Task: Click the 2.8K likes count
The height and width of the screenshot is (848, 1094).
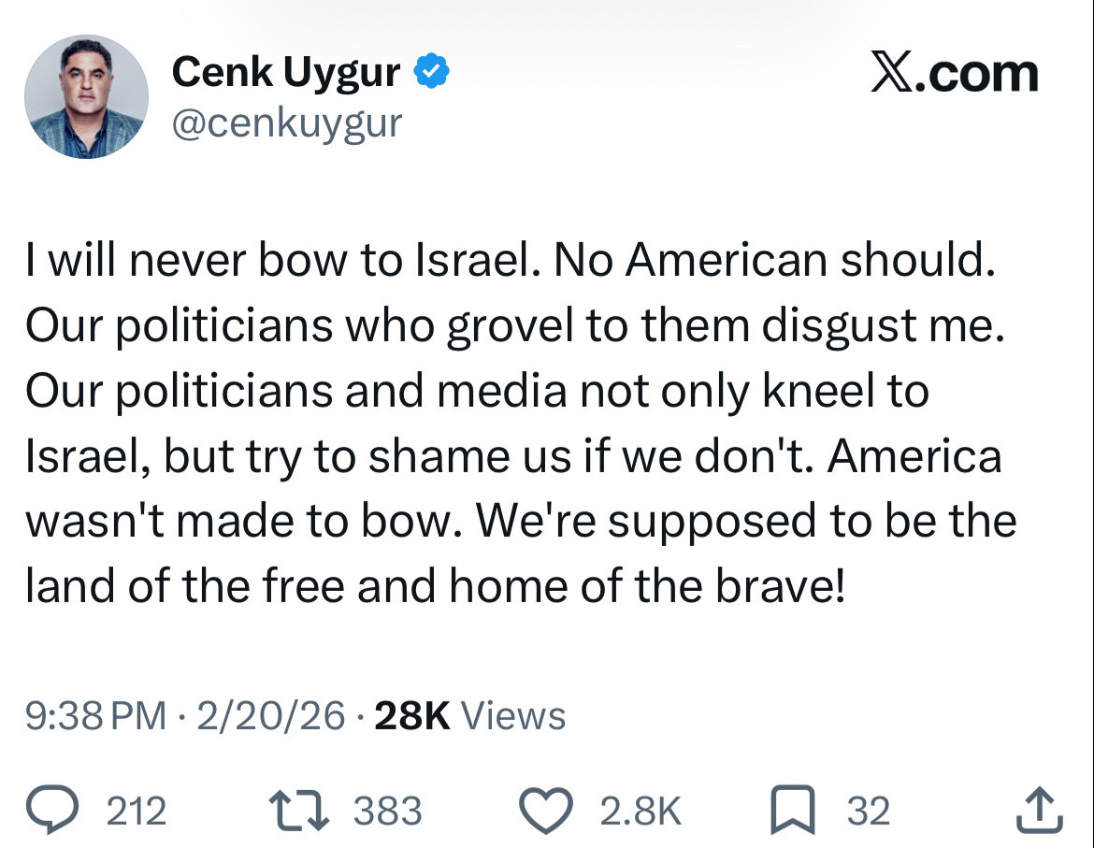Action: [x=641, y=811]
